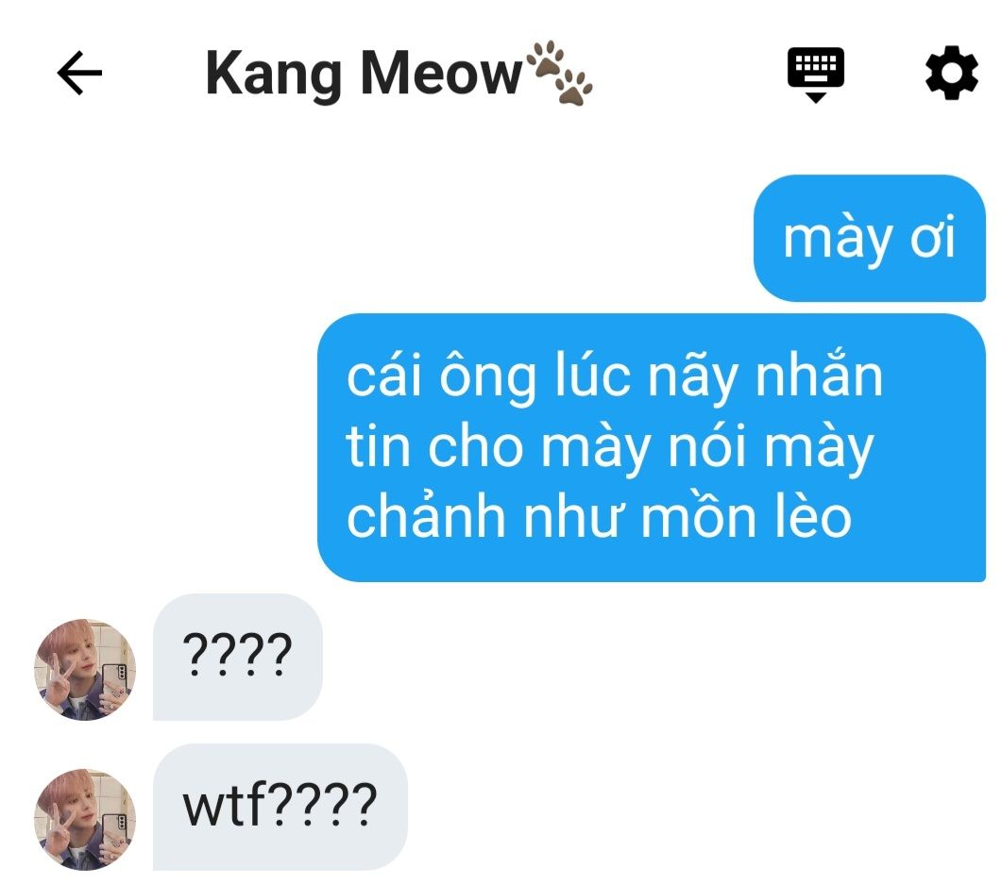
Task: Tap the paw prints emoji in the title
Action: (x=559, y=73)
